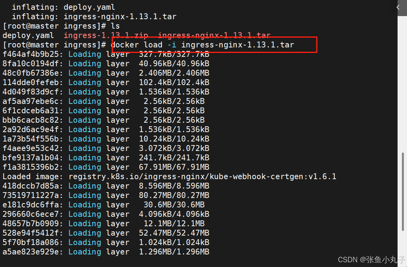Click the size '102.4kB/102.4kB'
The image size is (407, 267).
click(174, 82)
